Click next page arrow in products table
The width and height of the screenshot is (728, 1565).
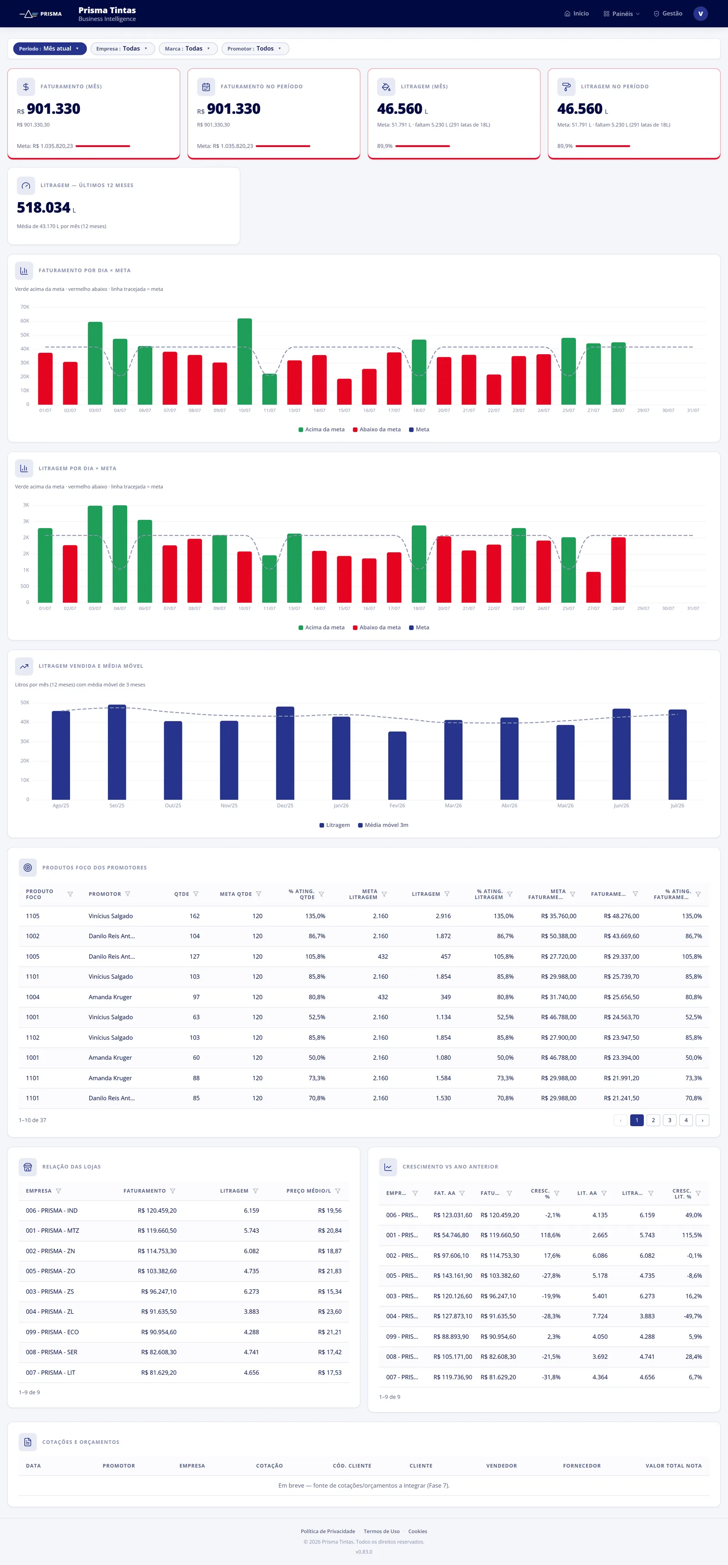pyautogui.click(x=703, y=1120)
